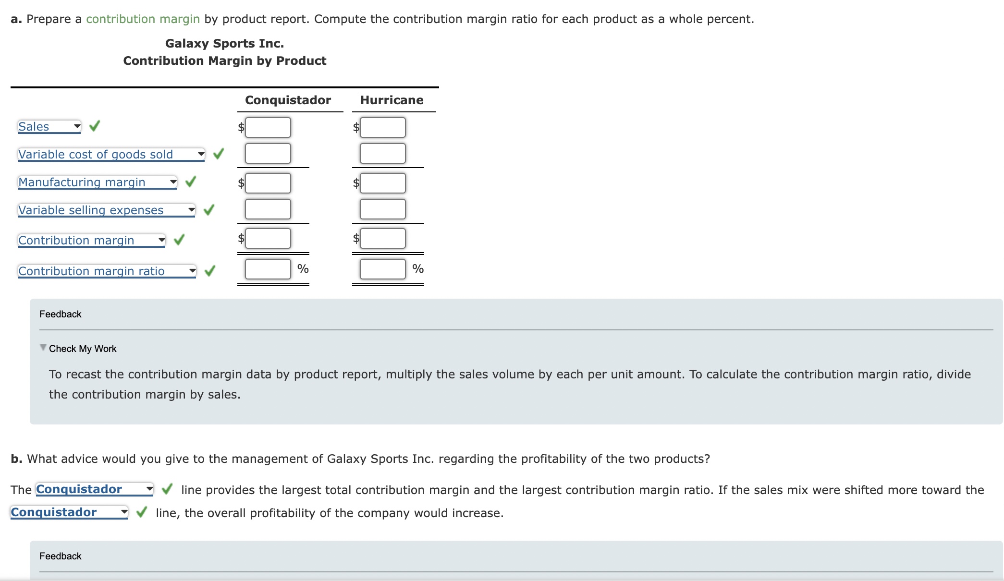
Task: Click the bottom Feedback panel heading
Action: tap(61, 556)
